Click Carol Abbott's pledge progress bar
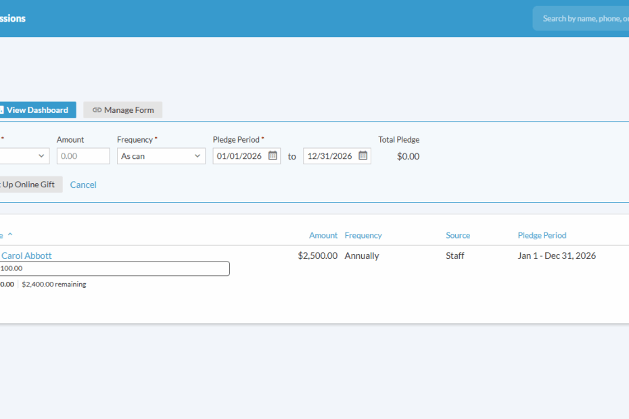Screen dimensions: 629x419 click(x=115, y=269)
